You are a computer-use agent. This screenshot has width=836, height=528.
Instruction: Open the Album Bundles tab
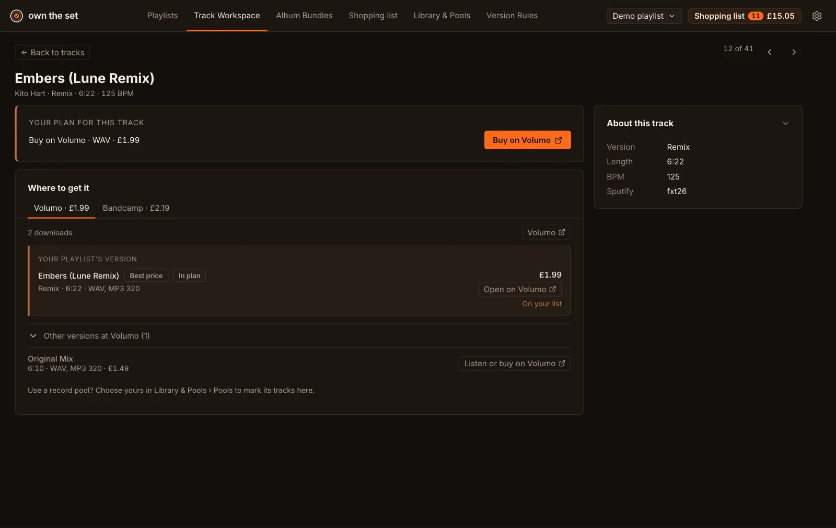(304, 16)
